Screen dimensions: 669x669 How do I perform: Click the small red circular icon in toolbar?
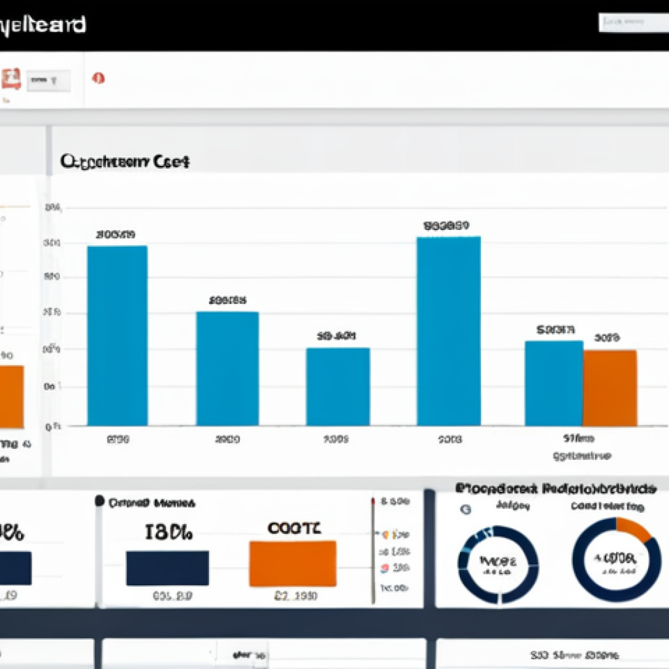99,78
